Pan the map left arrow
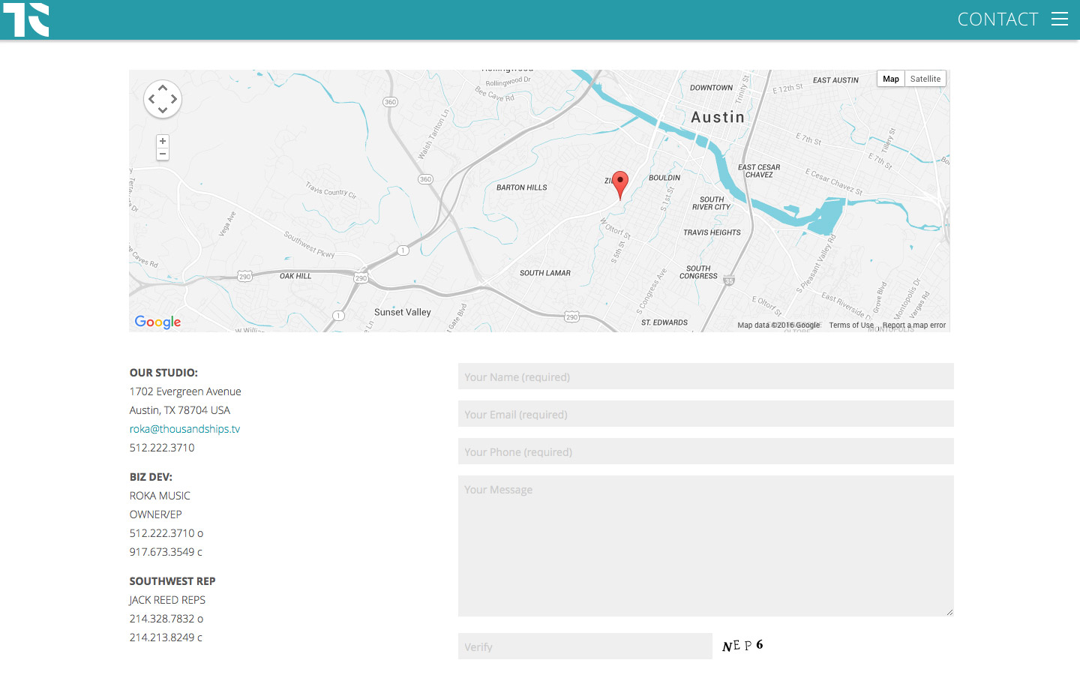The width and height of the screenshot is (1080, 675). point(151,99)
